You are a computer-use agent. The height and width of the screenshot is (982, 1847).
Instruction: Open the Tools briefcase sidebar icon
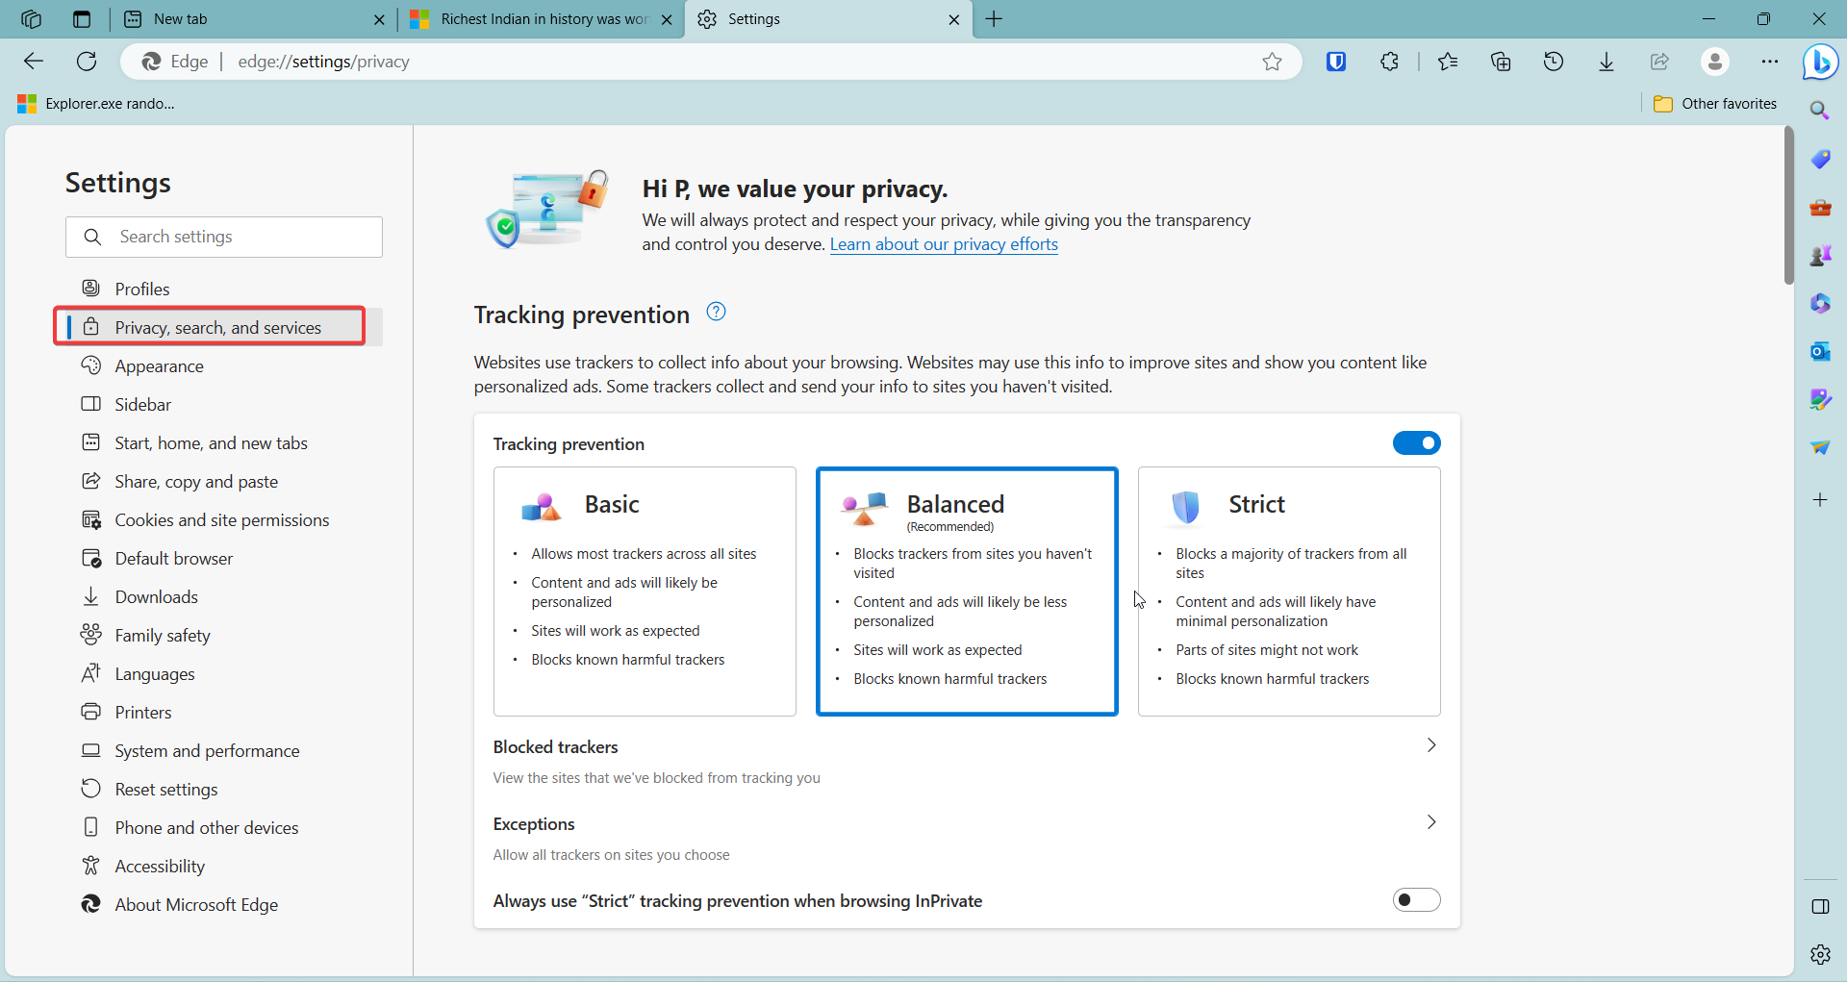pyautogui.click(x=1820, y=208)
